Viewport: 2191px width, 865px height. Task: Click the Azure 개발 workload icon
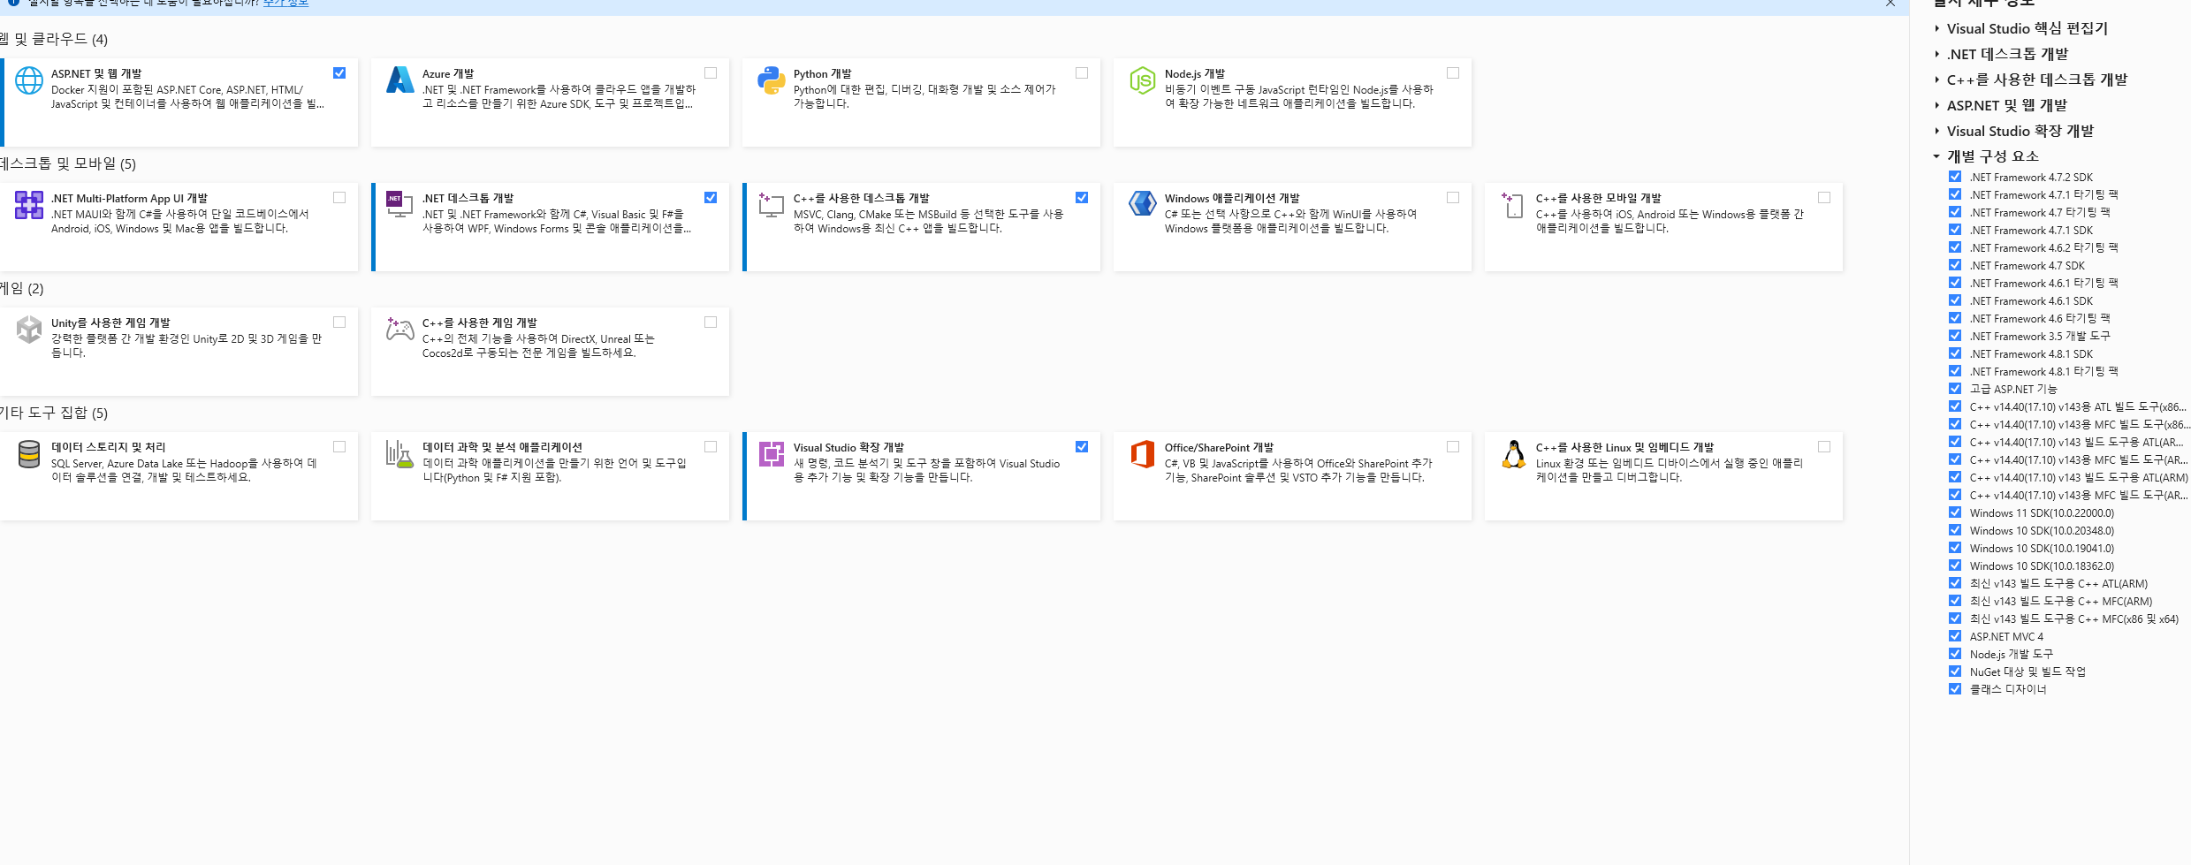click(399, 80)
